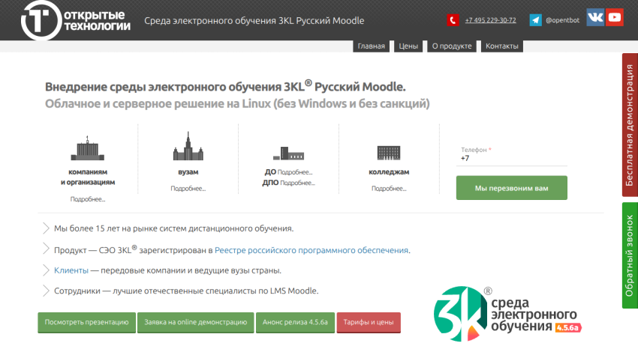The height and width of the screenshot is (358, 638).
Task: Open the Бесплатная демонстрация side tab
Action: click(630, 125)
